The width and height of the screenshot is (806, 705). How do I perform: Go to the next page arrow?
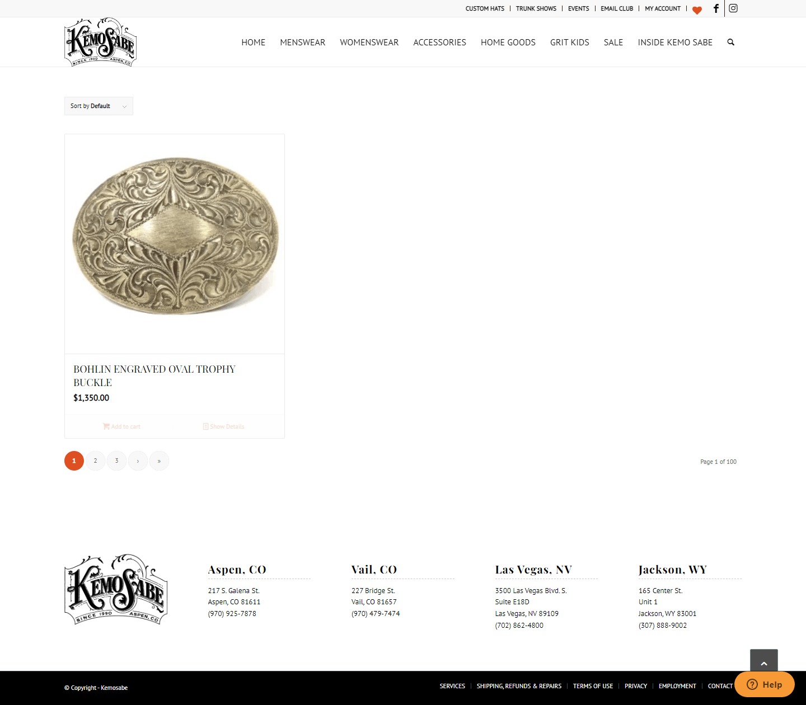click(138, 461)
